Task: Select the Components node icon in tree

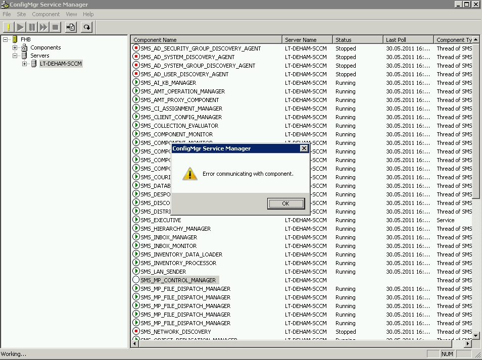Action: (24, 47)
